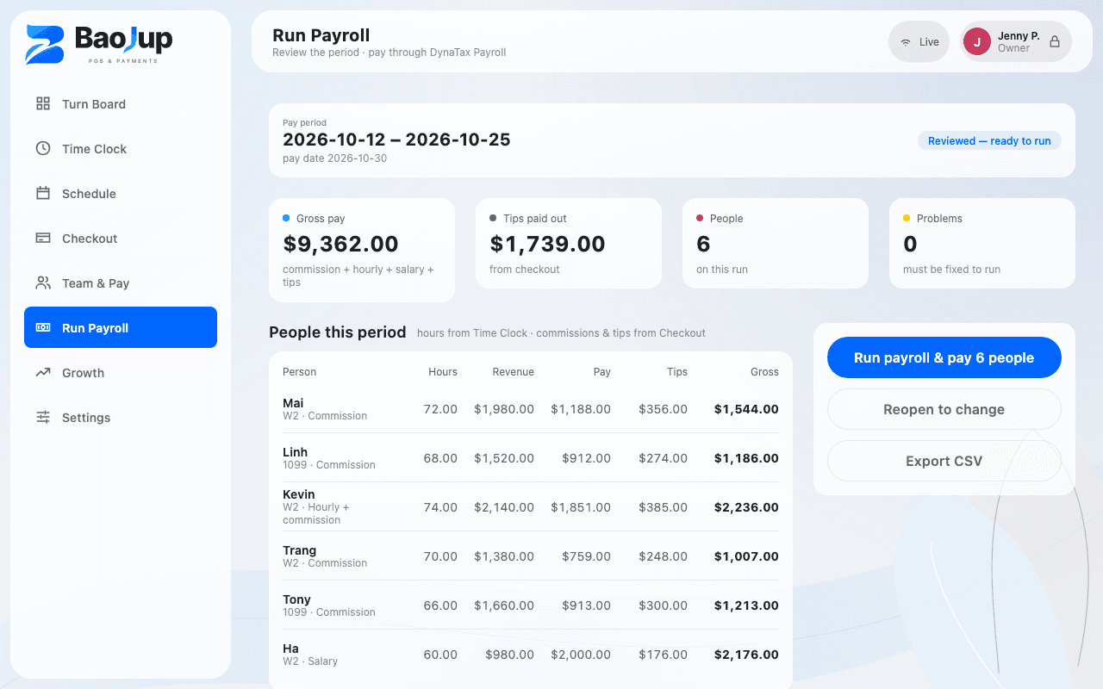The height and width of the screenshot is (689, 1103).
Task: Click the Growth trend arrow icon
Action: pyautogui.click(x=43, y=373)
